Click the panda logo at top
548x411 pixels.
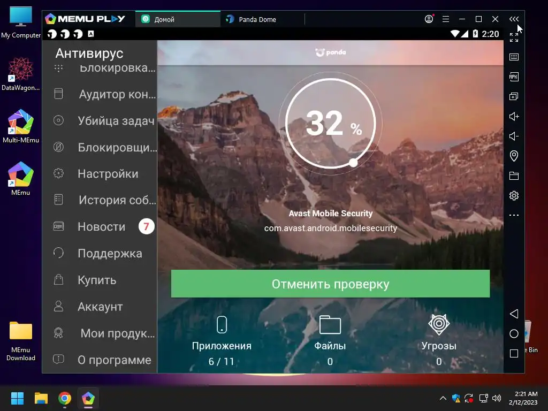tap(330, 52)
